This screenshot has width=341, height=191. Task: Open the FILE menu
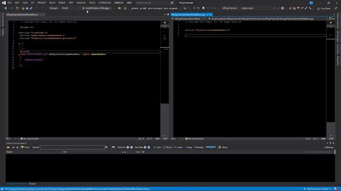click(10, 3)
